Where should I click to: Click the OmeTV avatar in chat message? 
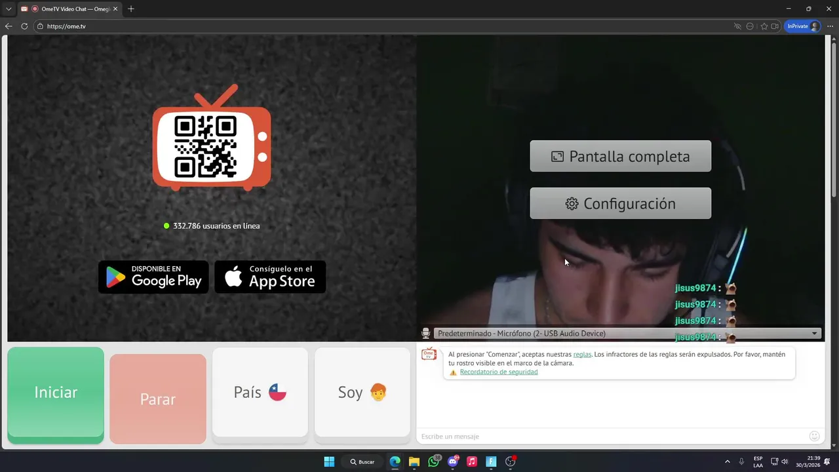(429, 354)
